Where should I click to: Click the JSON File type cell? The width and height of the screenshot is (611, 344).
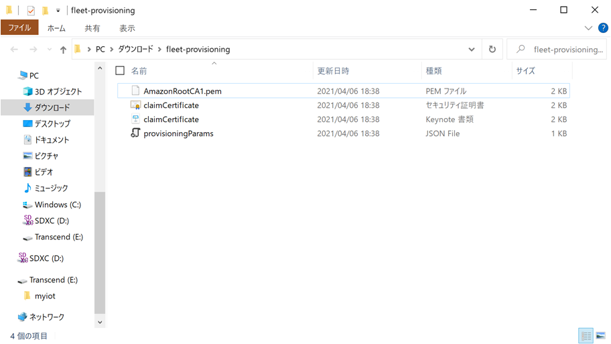[443, 133]
